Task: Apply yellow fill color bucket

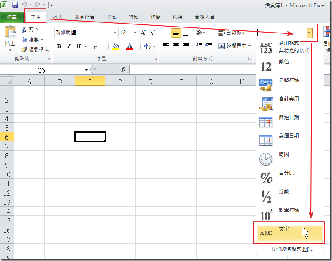Action: click(x=116, y=46)
